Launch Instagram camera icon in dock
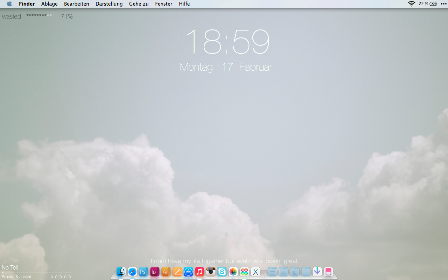 (x=211, y=272)
